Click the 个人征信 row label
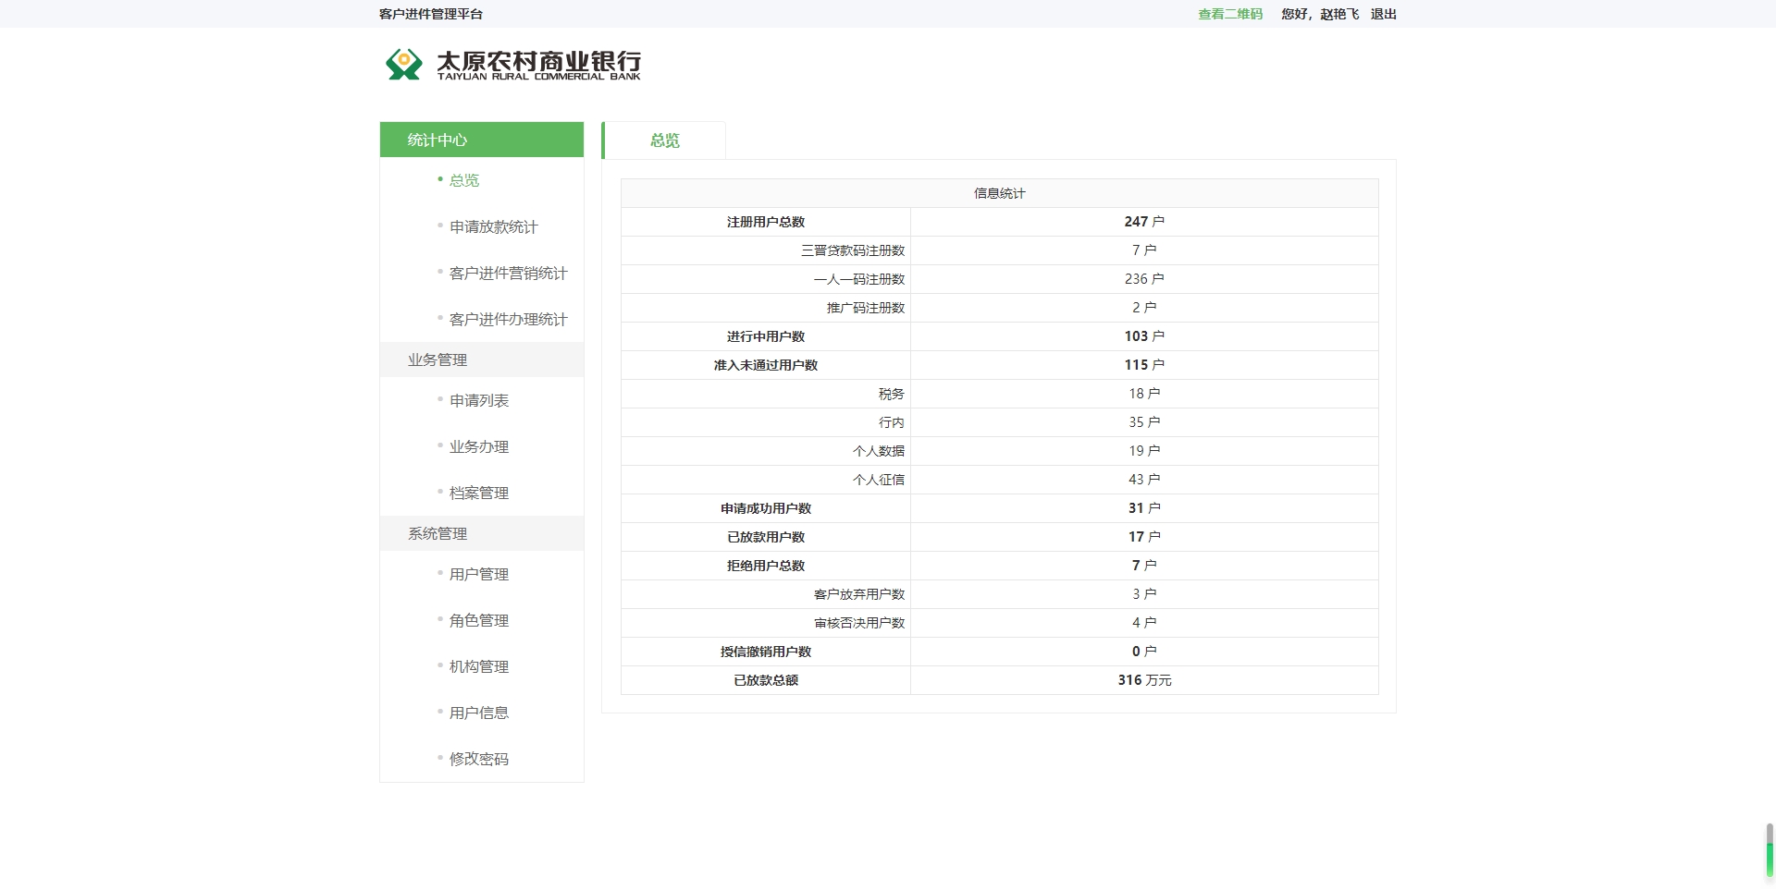Screen dimensions: 1776x890 (879, 480)
